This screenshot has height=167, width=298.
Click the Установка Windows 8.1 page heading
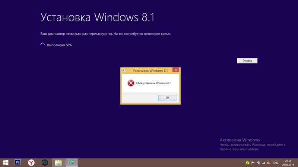(98, 17)
